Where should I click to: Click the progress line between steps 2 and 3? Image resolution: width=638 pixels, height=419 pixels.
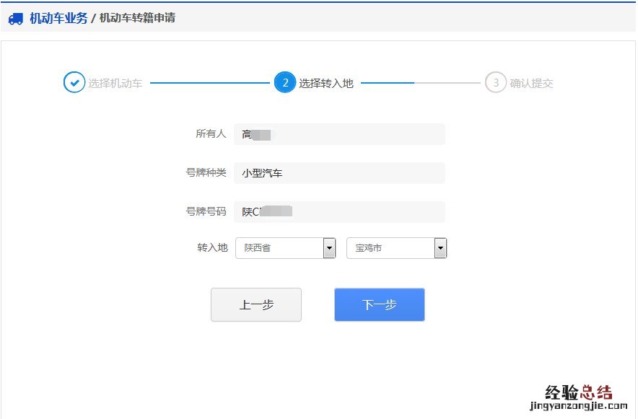click(420, 83)
